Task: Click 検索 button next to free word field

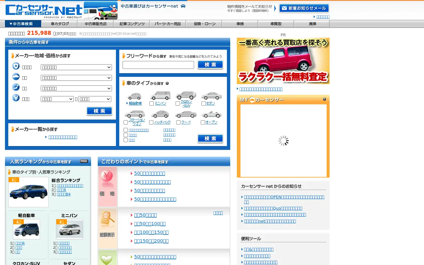Action: (210, 65)
